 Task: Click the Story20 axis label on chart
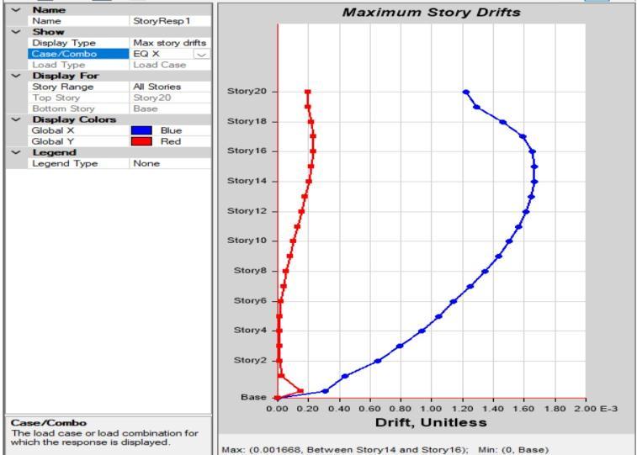click(x=247, y=92)
